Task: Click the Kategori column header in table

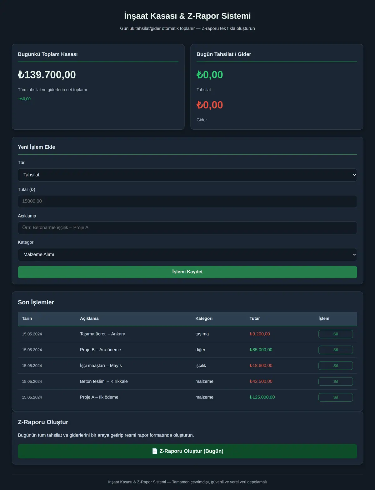Action: [204, 318]
